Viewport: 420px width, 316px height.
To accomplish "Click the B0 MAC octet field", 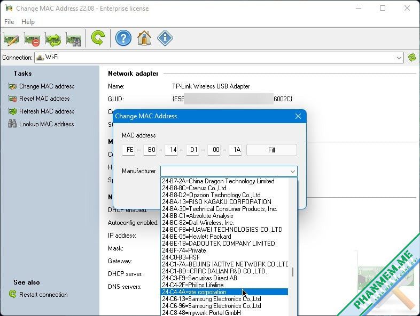I will pyautogui.click(x=150, y=150).
